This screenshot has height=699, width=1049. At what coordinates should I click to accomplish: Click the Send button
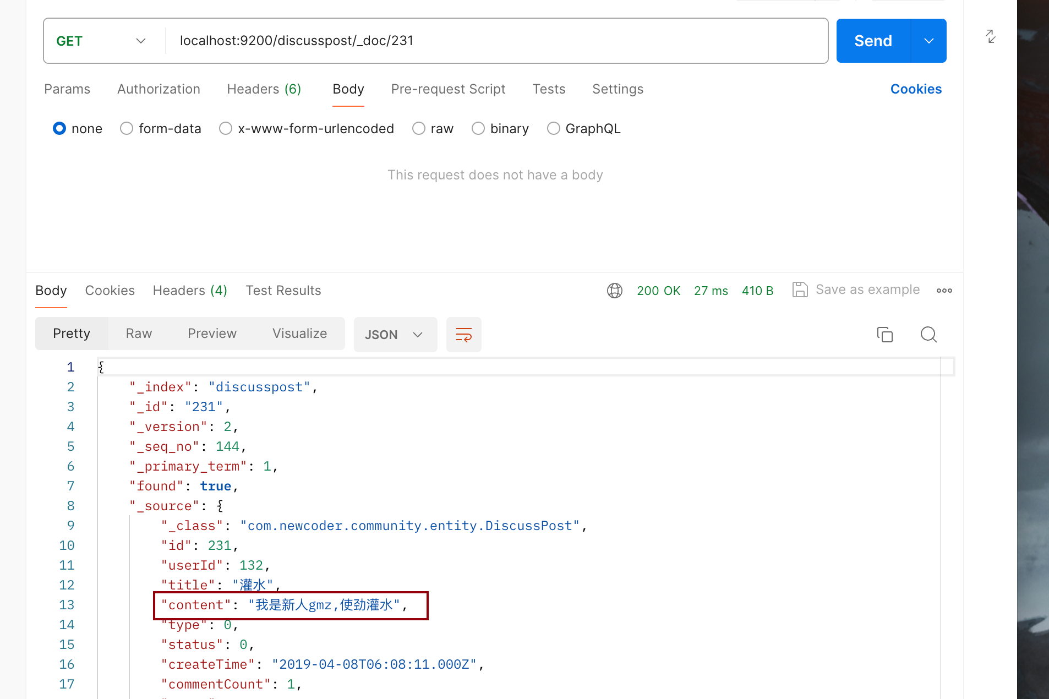coord(873,41)
